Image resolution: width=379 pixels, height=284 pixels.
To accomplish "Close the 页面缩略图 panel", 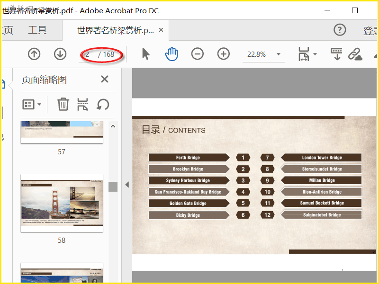I will pos(105,79).
